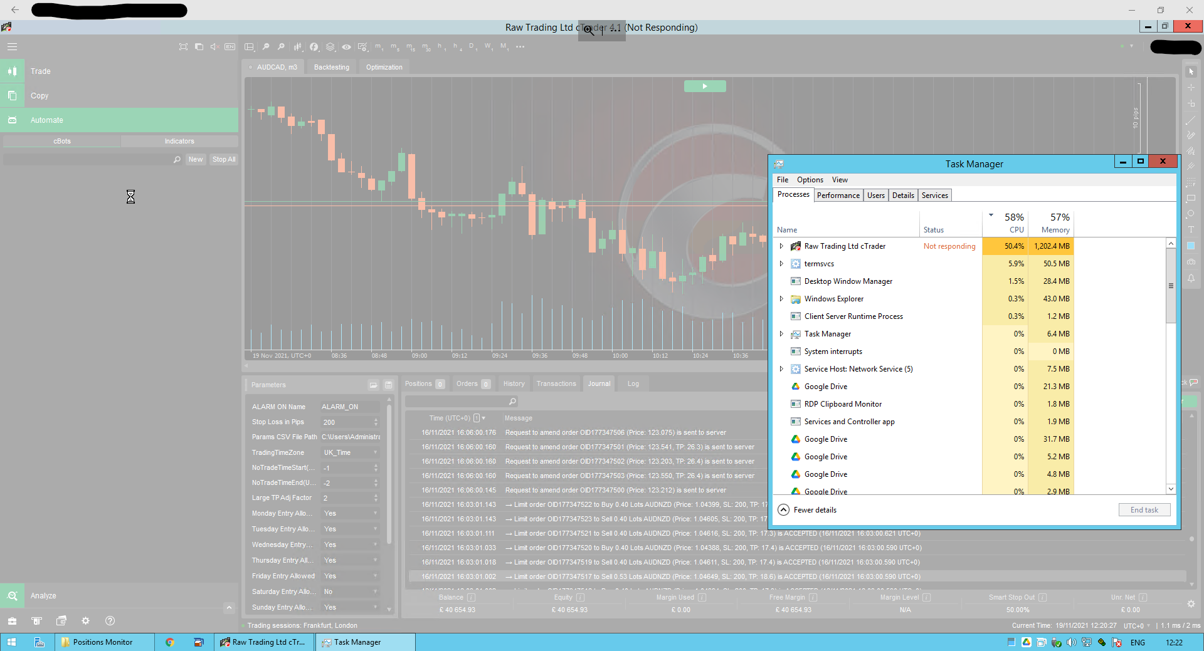
Task: Adjust the Stop Loss in Pips stepper
Action: [376, 422]
